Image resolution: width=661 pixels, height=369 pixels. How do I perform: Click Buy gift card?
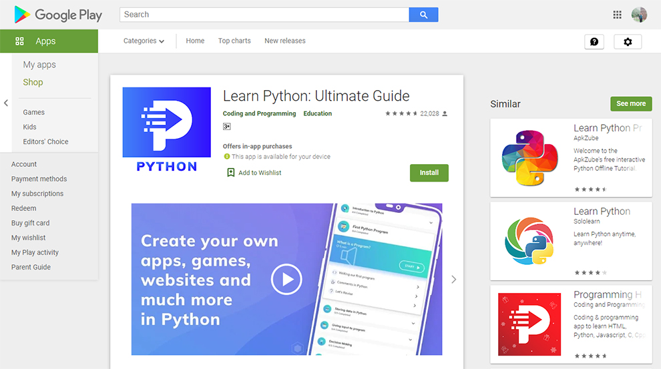(x=30, y=224)
